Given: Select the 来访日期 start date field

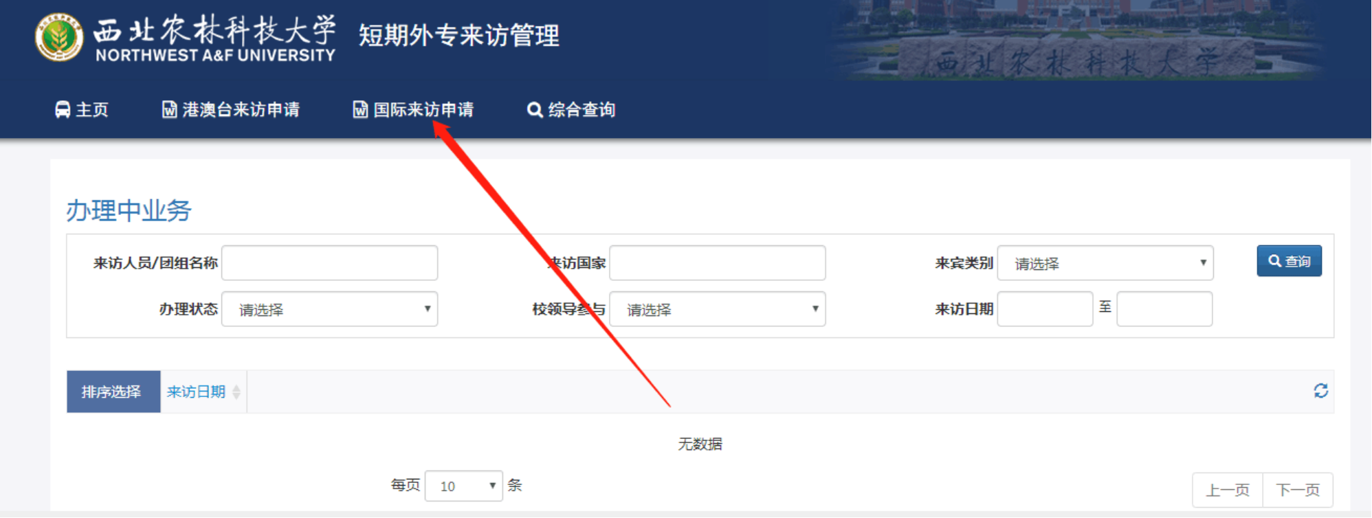Looking at the screenshot, I should (1044, 309).
